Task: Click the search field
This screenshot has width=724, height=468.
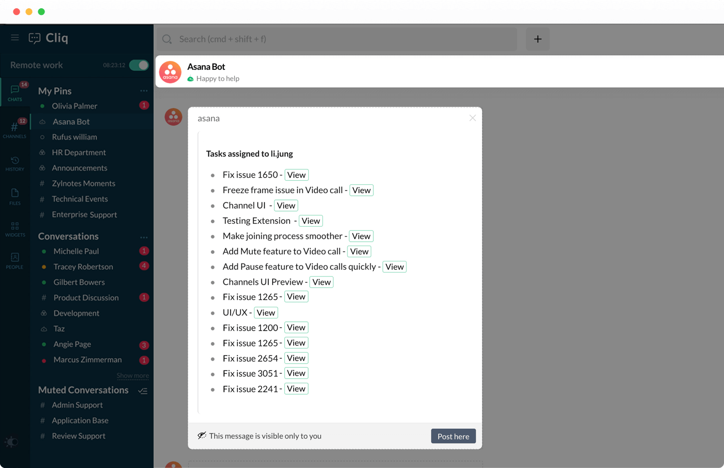Action: click(337, 39)
